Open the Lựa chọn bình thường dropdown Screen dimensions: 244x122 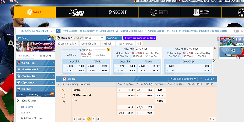(183, 79)
